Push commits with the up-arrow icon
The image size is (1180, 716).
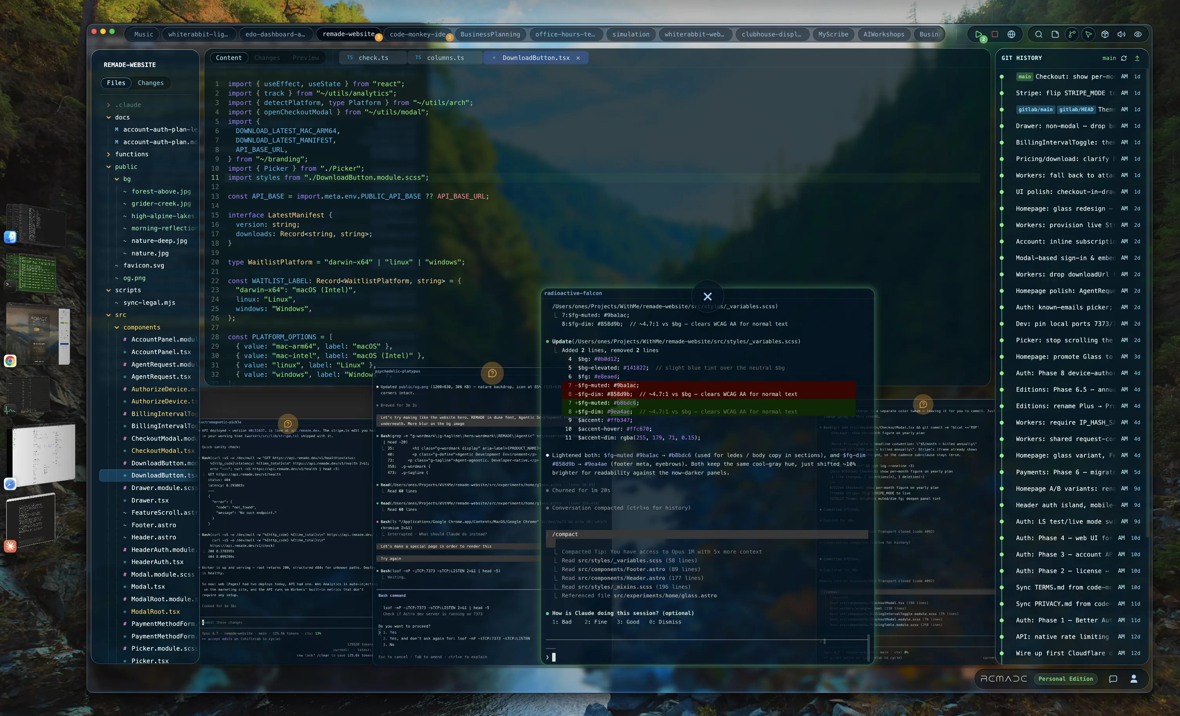point(1137,58)
